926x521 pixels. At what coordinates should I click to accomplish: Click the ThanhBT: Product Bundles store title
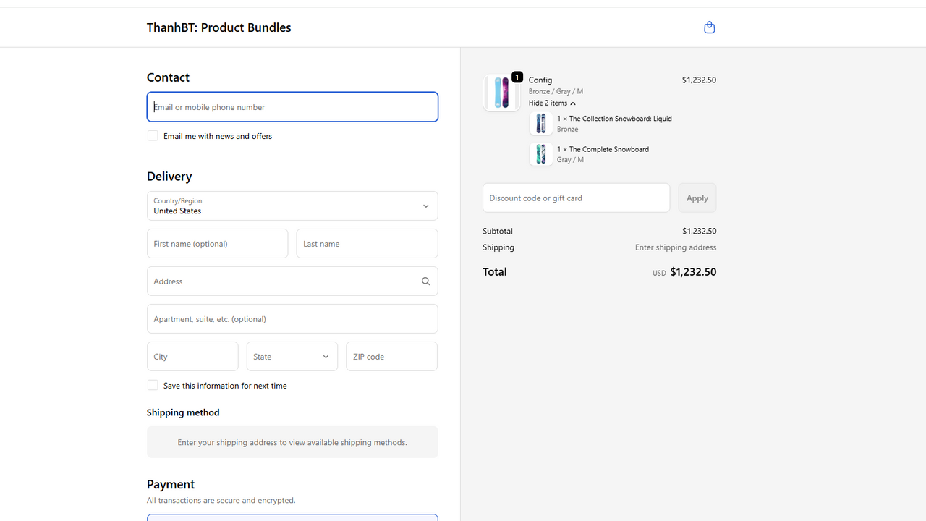[x=219, y=27]
